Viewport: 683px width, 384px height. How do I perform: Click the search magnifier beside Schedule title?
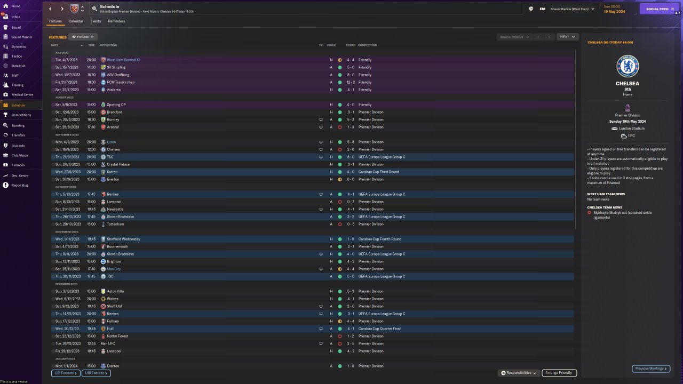pos(94,9)
